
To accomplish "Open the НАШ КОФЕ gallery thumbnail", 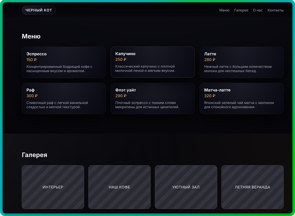I will 119,187.
